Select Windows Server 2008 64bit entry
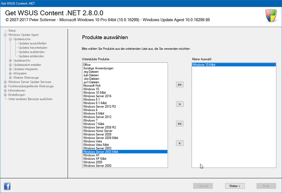The width and height of the screenshot is (282, 193). click(x=125, y=138)
